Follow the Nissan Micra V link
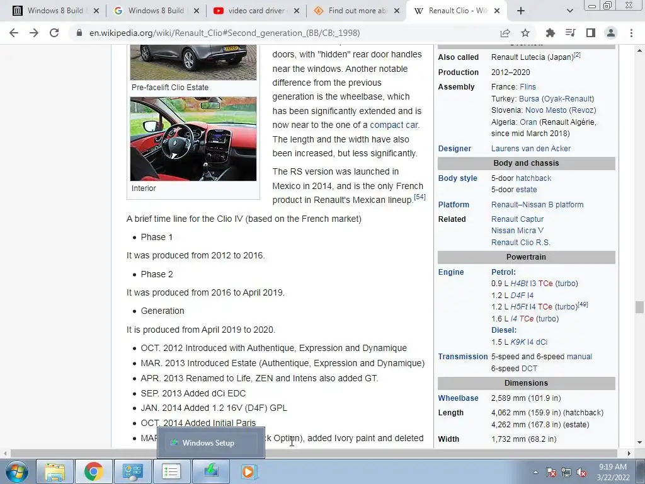The image size is (645, 484). (x=517, y=231)
